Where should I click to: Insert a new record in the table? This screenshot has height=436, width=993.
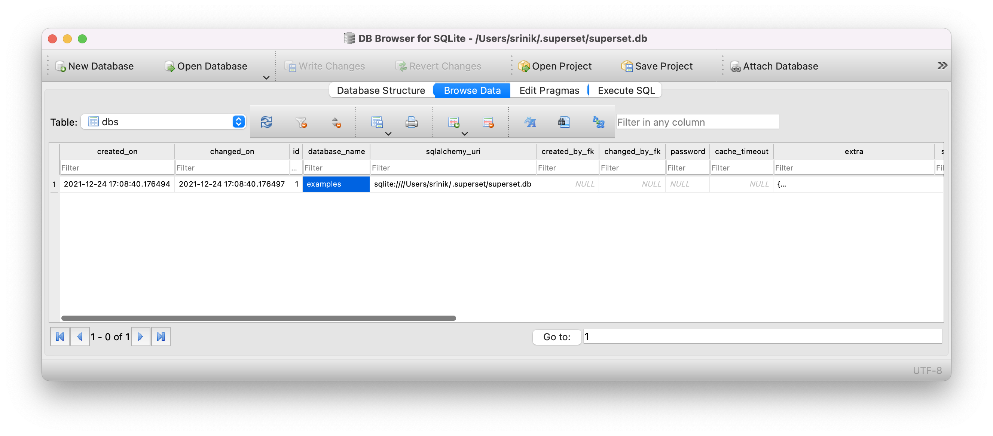(x=453, y=122)
